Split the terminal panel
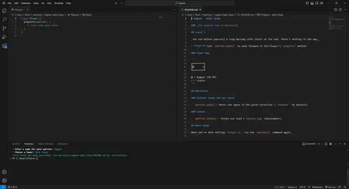 [325, 144]
